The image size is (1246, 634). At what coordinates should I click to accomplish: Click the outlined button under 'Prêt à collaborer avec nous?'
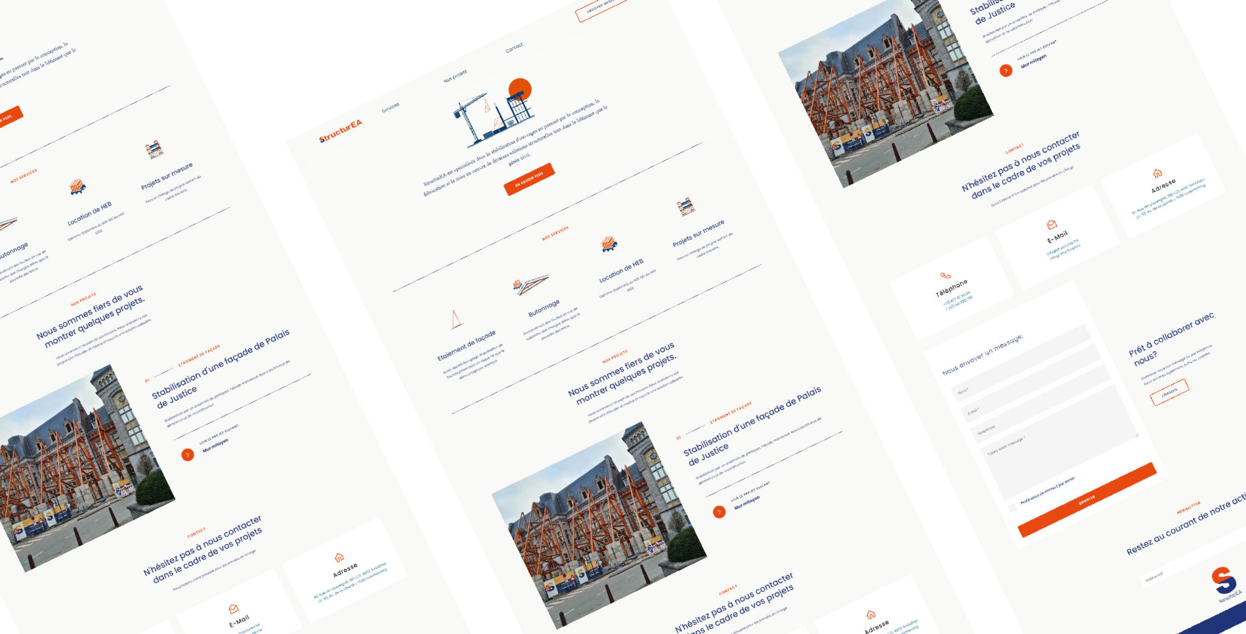1169,392
